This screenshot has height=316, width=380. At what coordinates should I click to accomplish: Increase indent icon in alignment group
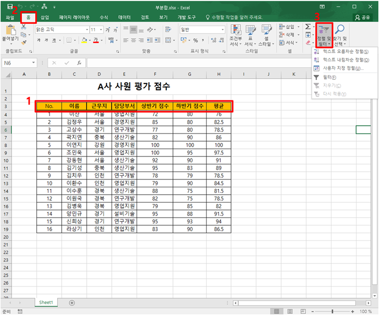158,40
